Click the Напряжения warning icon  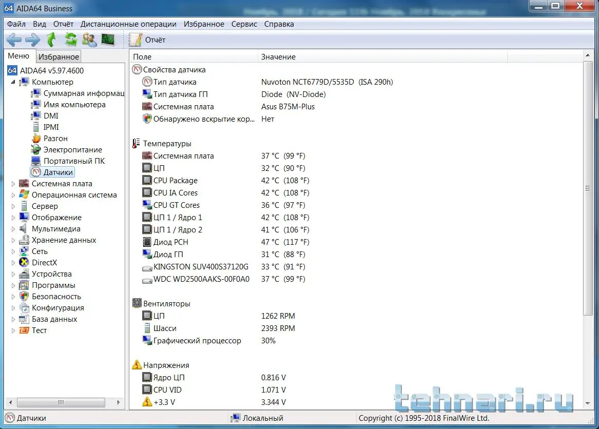(137, 365)
